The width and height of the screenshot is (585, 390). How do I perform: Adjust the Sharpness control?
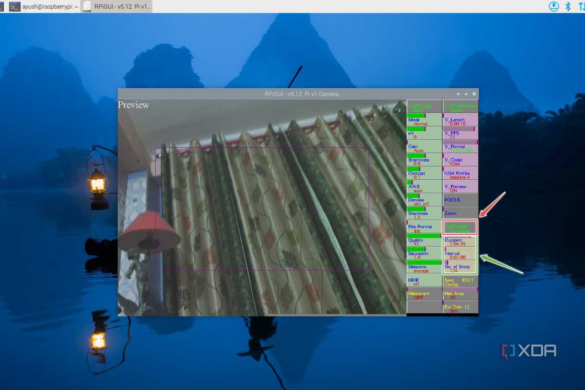(x=424, y=214)
